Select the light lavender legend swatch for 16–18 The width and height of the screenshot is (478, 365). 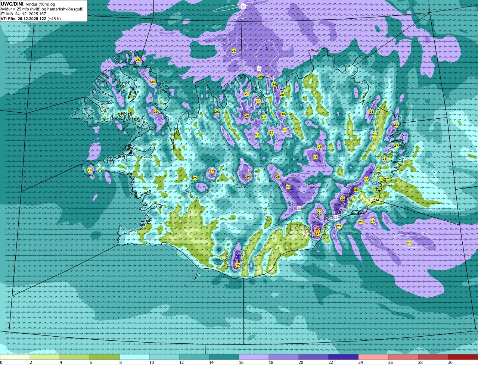[254, 357]
